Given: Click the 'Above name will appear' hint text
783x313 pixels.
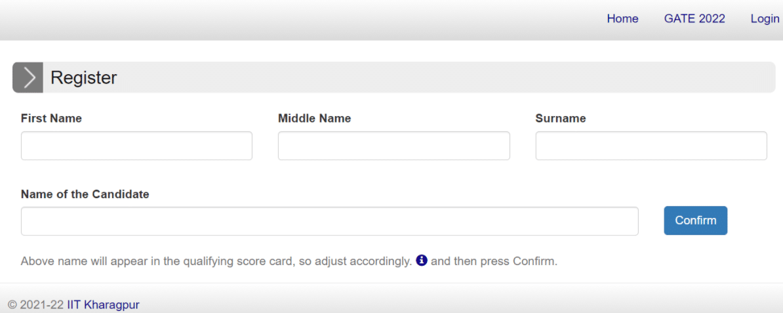Looking at the screenshot, I should click(216, 261).
